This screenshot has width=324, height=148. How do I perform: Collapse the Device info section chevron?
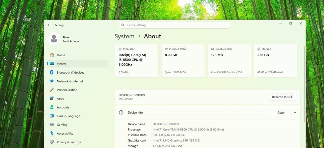[x=295, y=113]
